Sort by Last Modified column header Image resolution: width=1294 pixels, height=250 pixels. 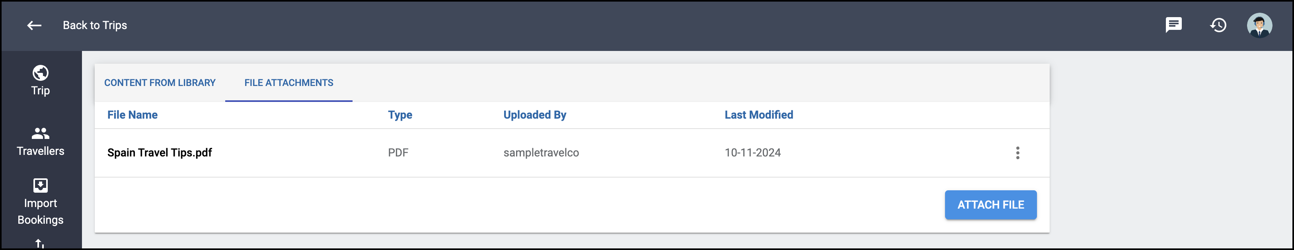tap(758, 115)
